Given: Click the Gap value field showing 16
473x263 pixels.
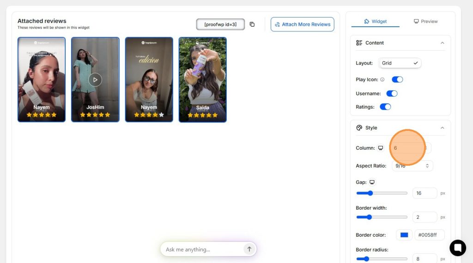Looking at the screenshot, I should click(425, 193).
